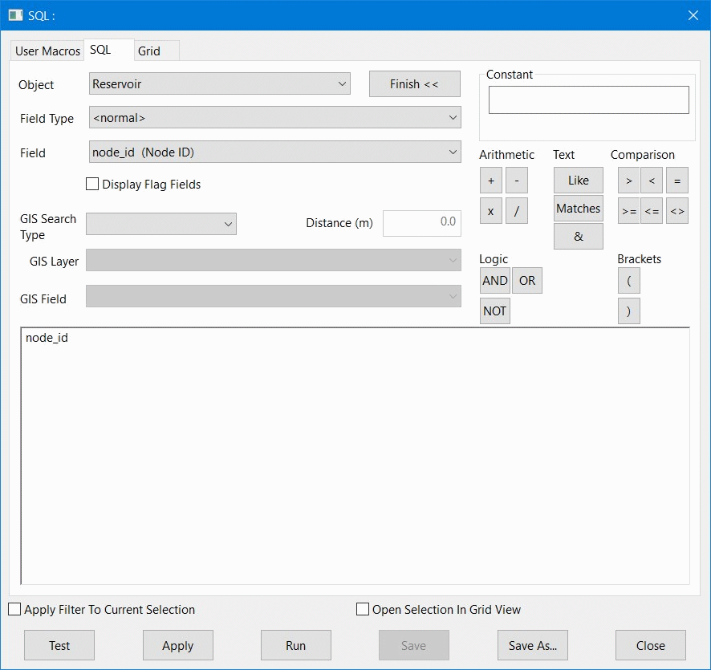Click the Test button
711x670 pixels.
coord(59,645)
